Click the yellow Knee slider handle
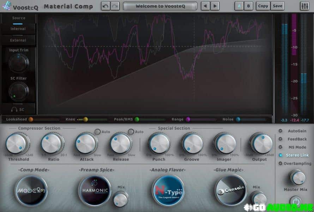 click(85, 119)
